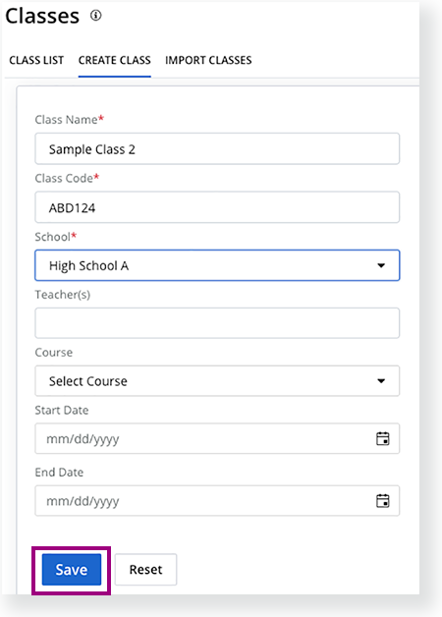
Task: Click the Class Name label text
Action: [66, 120]
